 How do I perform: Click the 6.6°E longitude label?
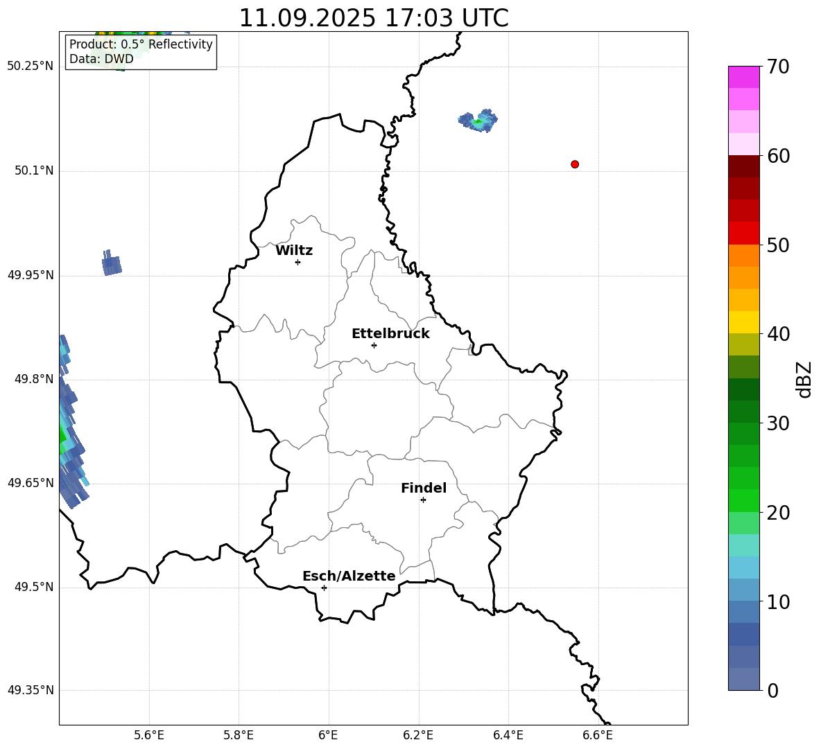[598, 735]
